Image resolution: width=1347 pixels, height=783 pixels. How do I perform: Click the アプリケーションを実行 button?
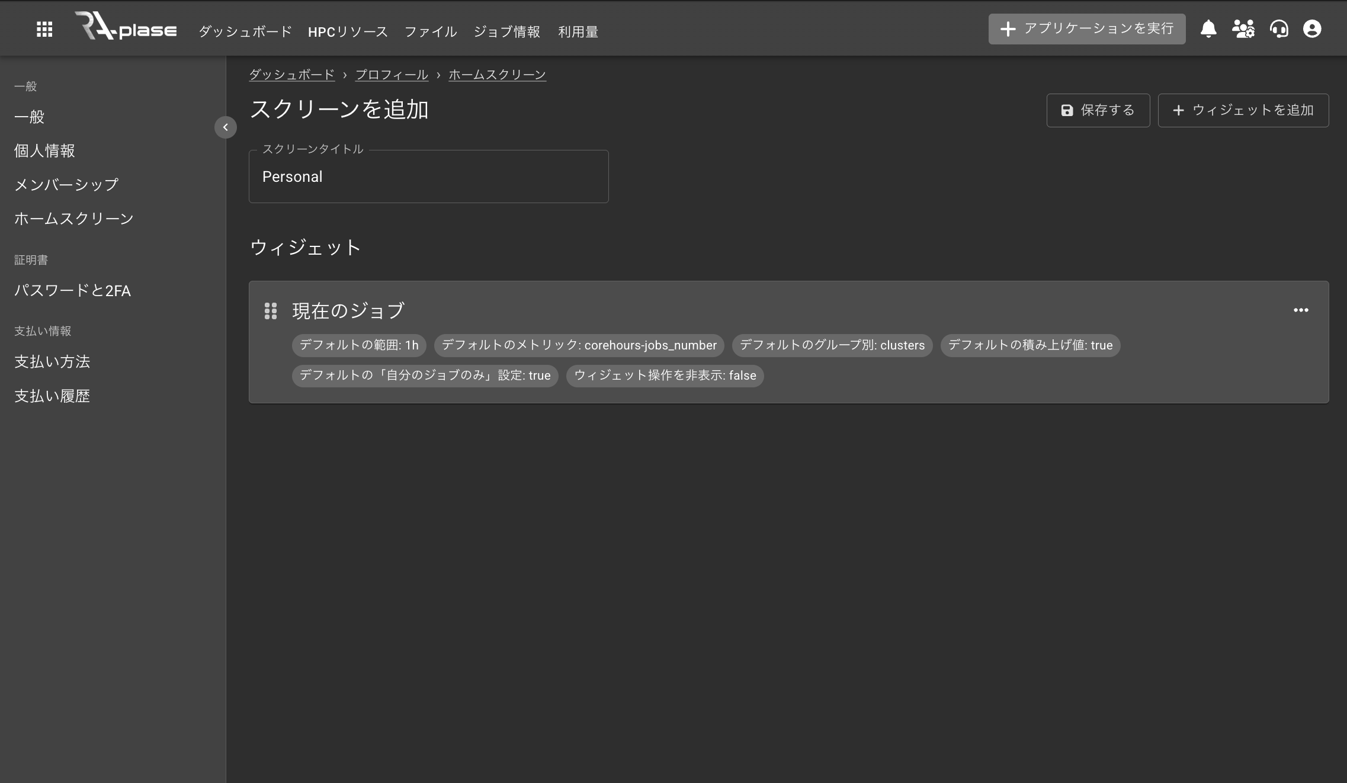(x=1086, y=29)
